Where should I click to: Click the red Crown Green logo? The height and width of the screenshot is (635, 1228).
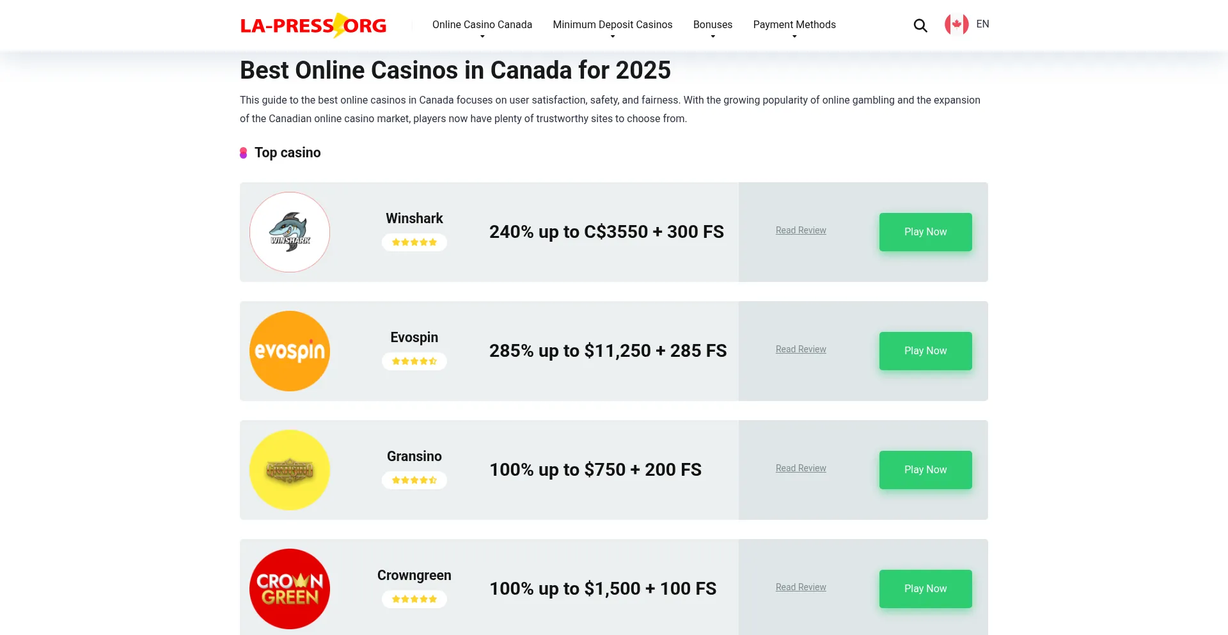290,589
